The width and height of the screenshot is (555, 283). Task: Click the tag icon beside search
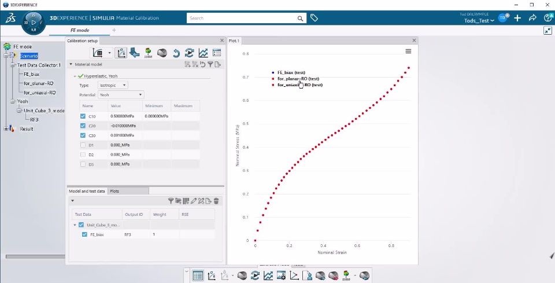314,18
